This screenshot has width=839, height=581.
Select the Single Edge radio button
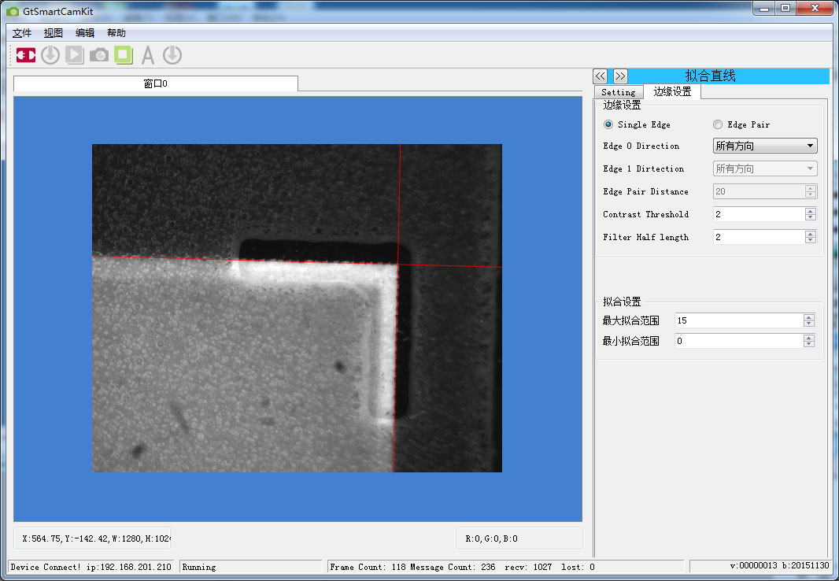pyautogui.click(x=608, y=124)
